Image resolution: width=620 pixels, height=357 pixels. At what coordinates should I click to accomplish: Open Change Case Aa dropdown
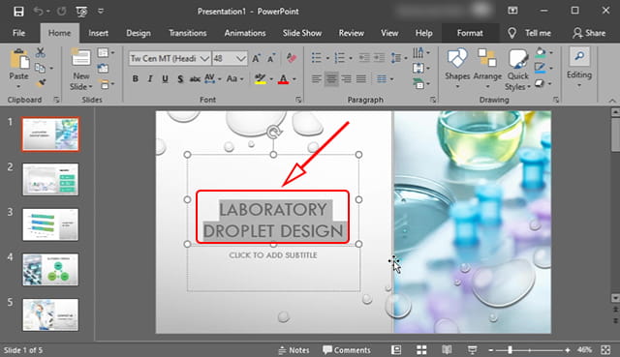[234, 79]
